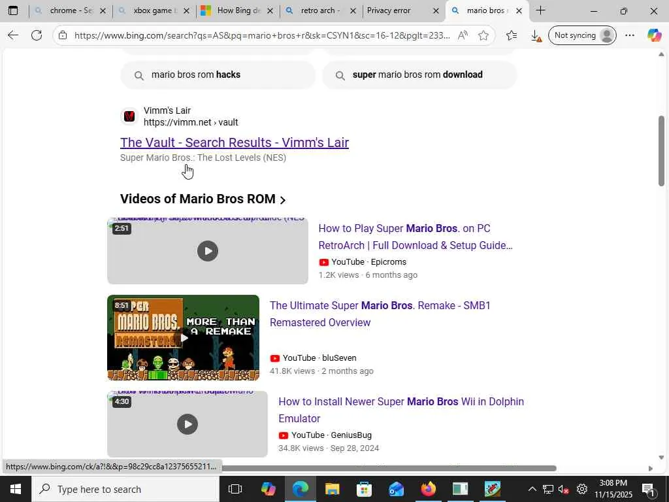Open the network status tray icon

[548, 489]
